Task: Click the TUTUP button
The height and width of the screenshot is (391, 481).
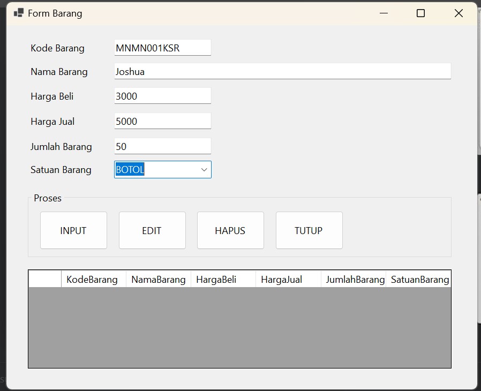Action: tap(309, 230)
